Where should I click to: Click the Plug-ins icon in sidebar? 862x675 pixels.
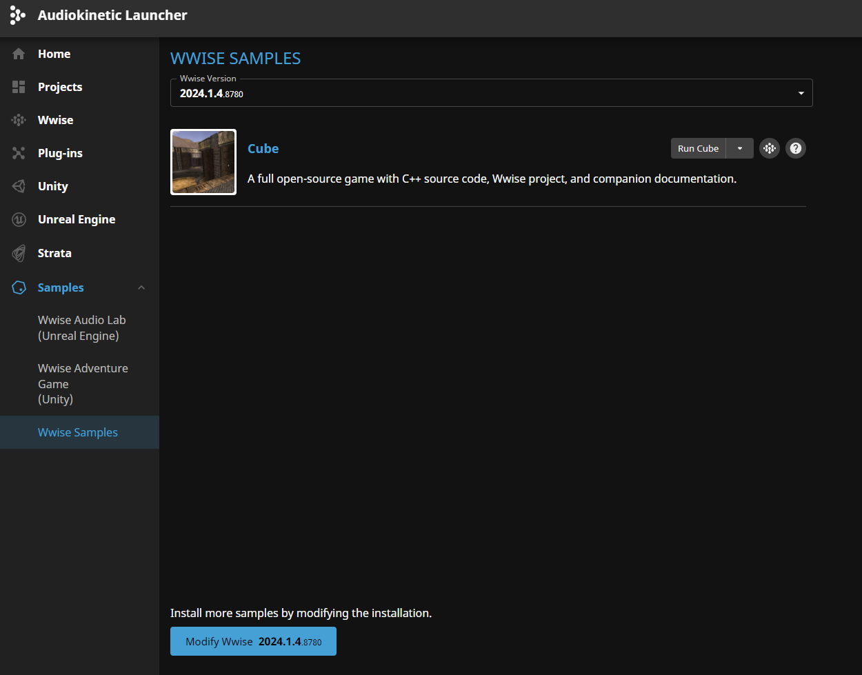point(19,153)
